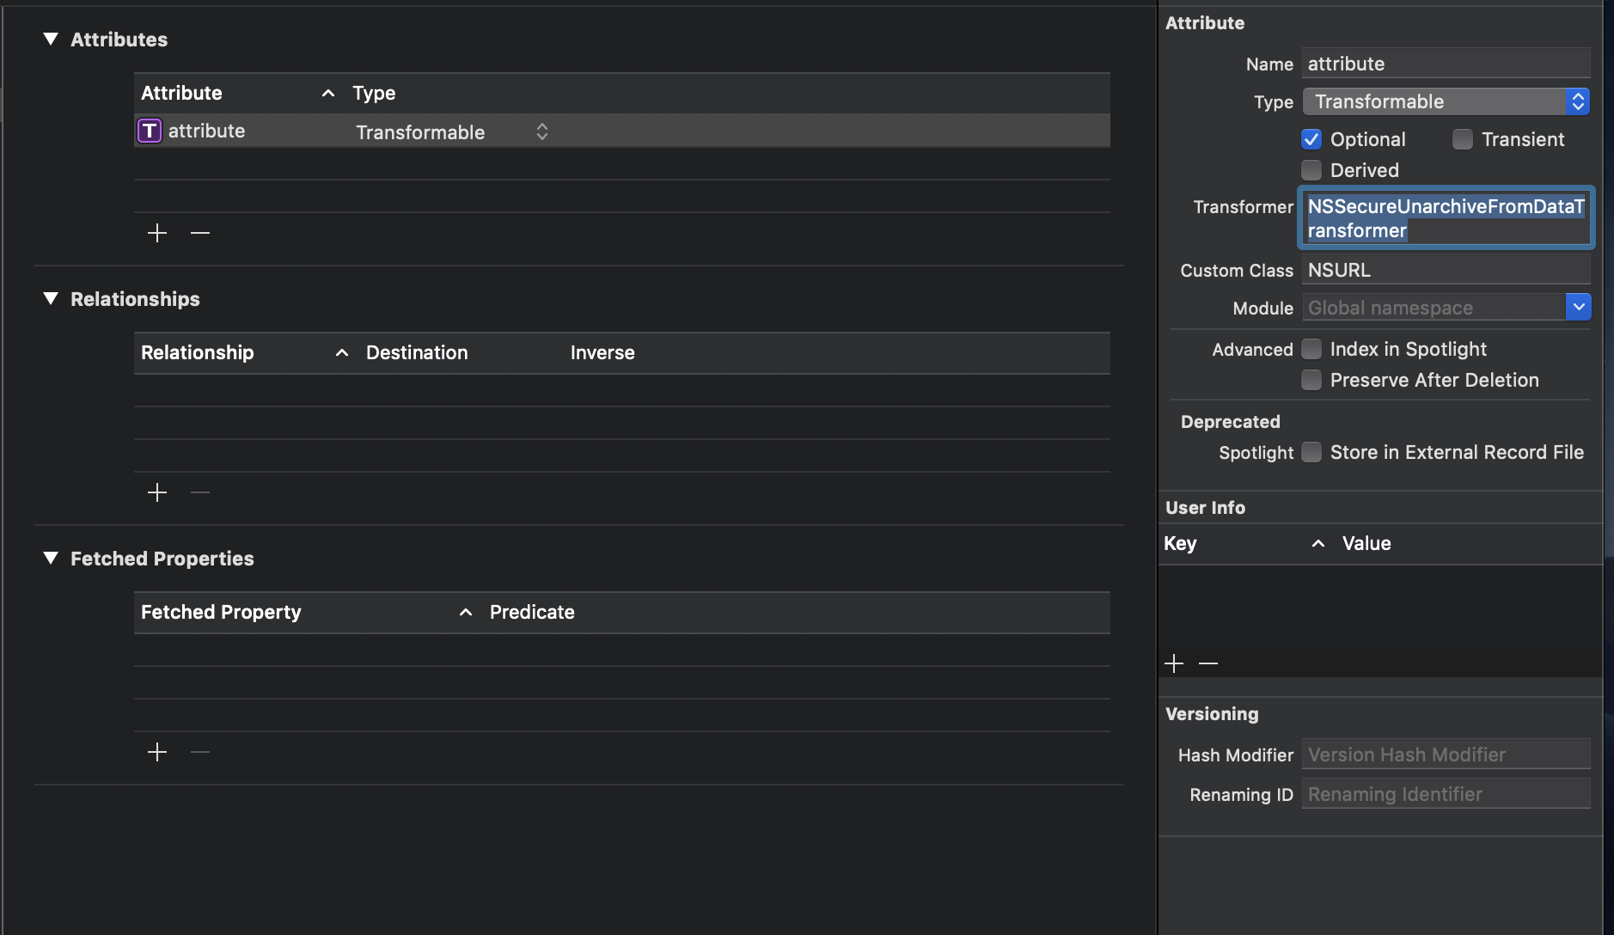Viewport: 1614px width, 935px height.
Task: Remove a User Info entry with the minus icon
Action: (1208, 663)
